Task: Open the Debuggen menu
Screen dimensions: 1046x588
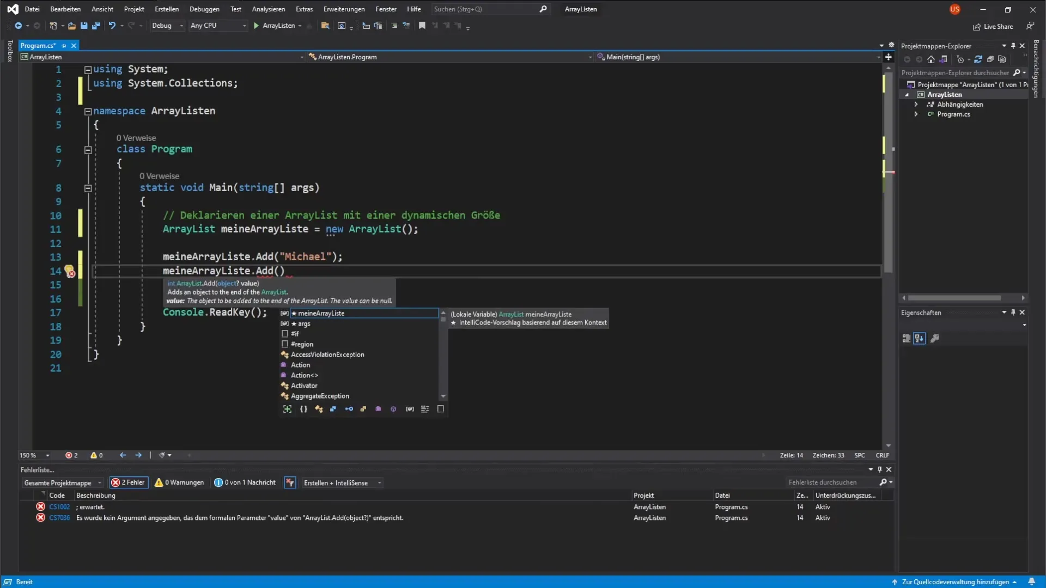Action: 204,9
